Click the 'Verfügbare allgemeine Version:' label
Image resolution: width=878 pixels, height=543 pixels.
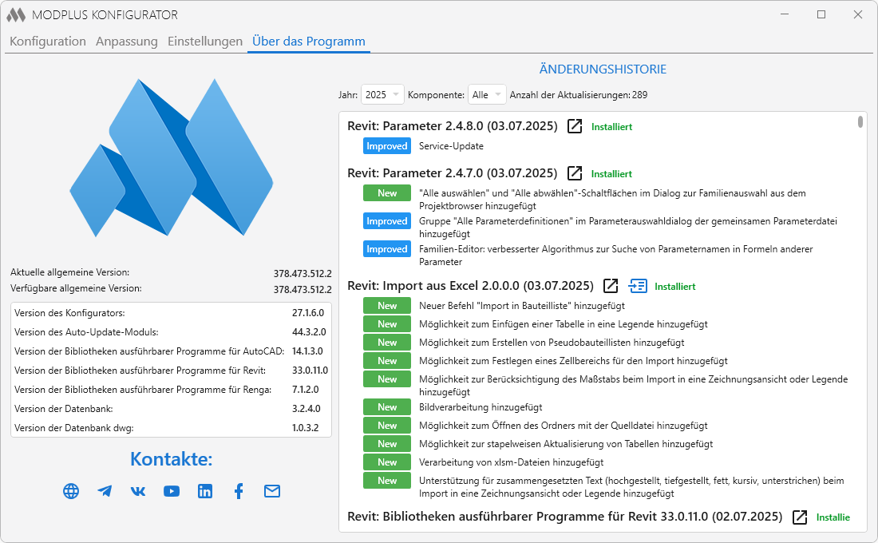pos(76,288)
